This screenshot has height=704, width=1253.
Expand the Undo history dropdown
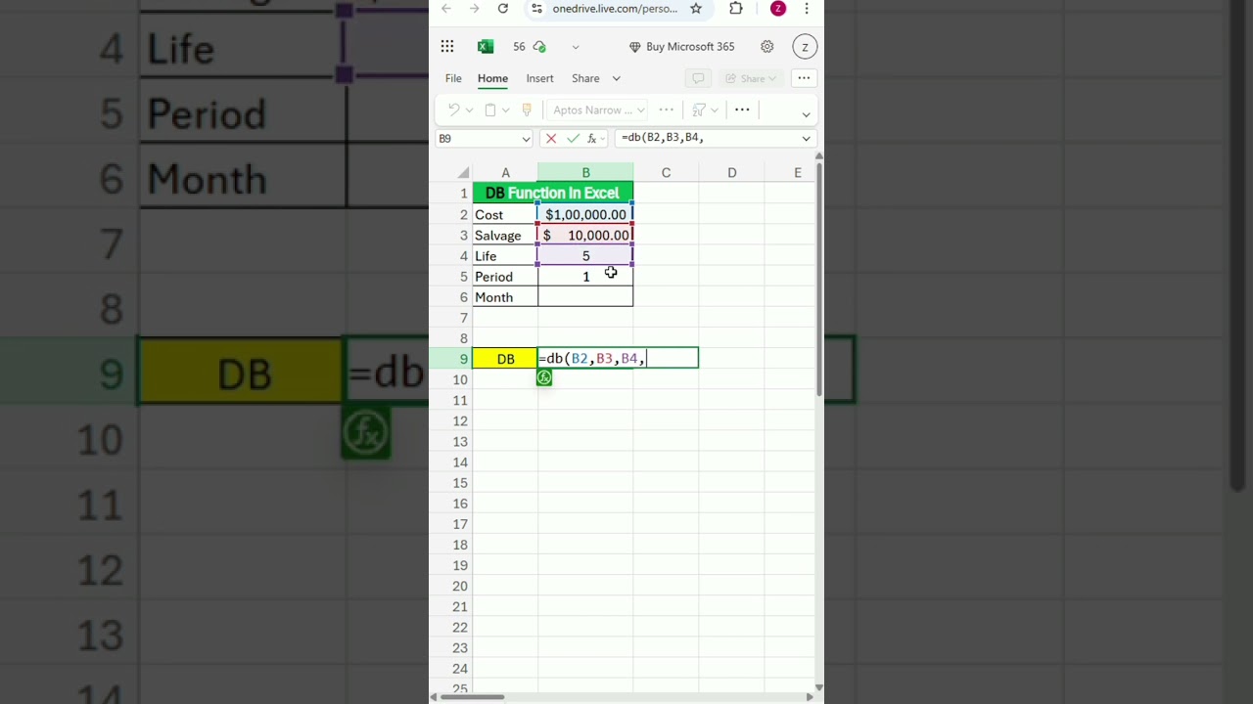(x=469, y=110)
